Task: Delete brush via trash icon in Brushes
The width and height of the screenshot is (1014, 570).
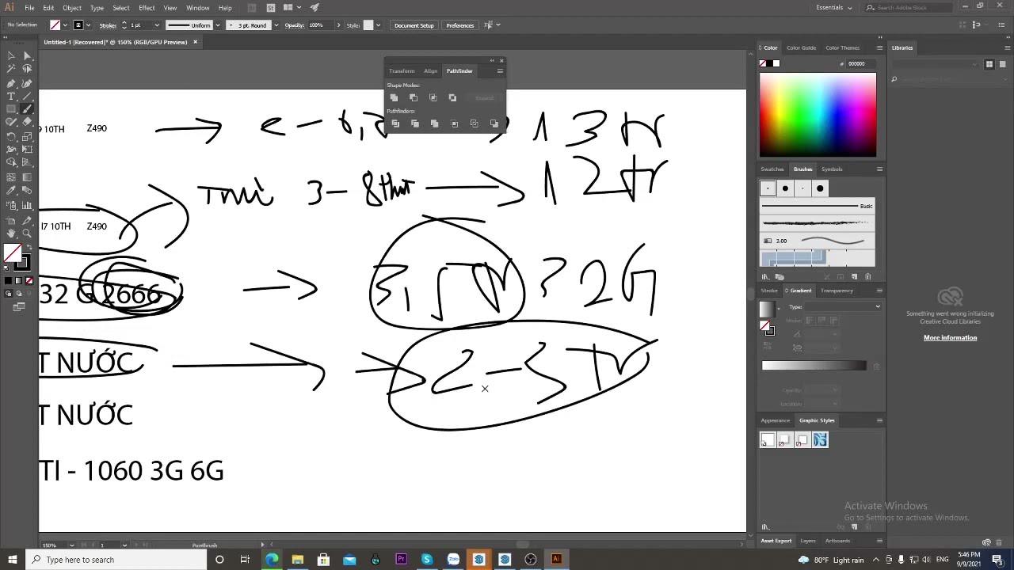Action: point(868,277)
